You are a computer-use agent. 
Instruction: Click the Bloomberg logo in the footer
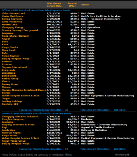122,155
